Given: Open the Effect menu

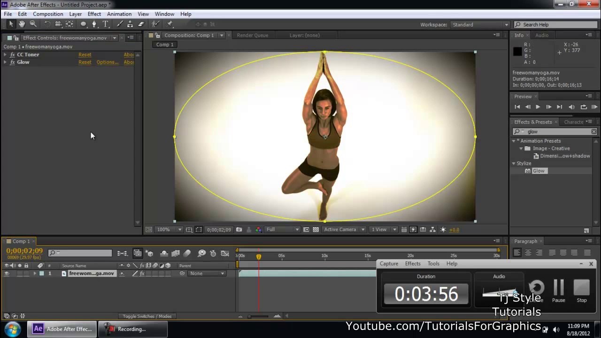Looking at the screenshot, I should point(94,14).
